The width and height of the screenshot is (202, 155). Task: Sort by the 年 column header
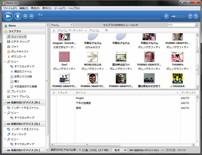click(x=110, y=31)
